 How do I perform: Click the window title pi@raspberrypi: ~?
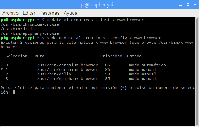(100, 5)
